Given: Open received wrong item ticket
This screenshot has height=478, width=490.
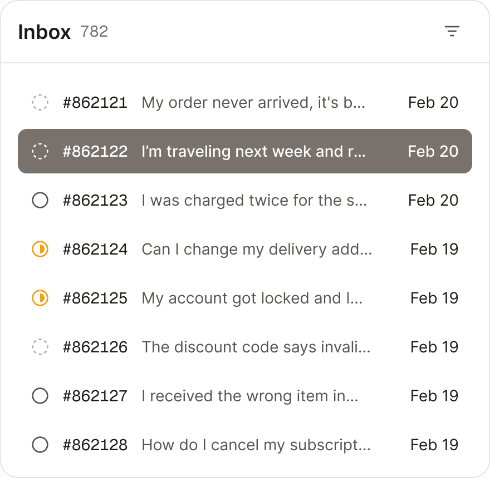Looking at the screenshot, I should click(249, 396).
